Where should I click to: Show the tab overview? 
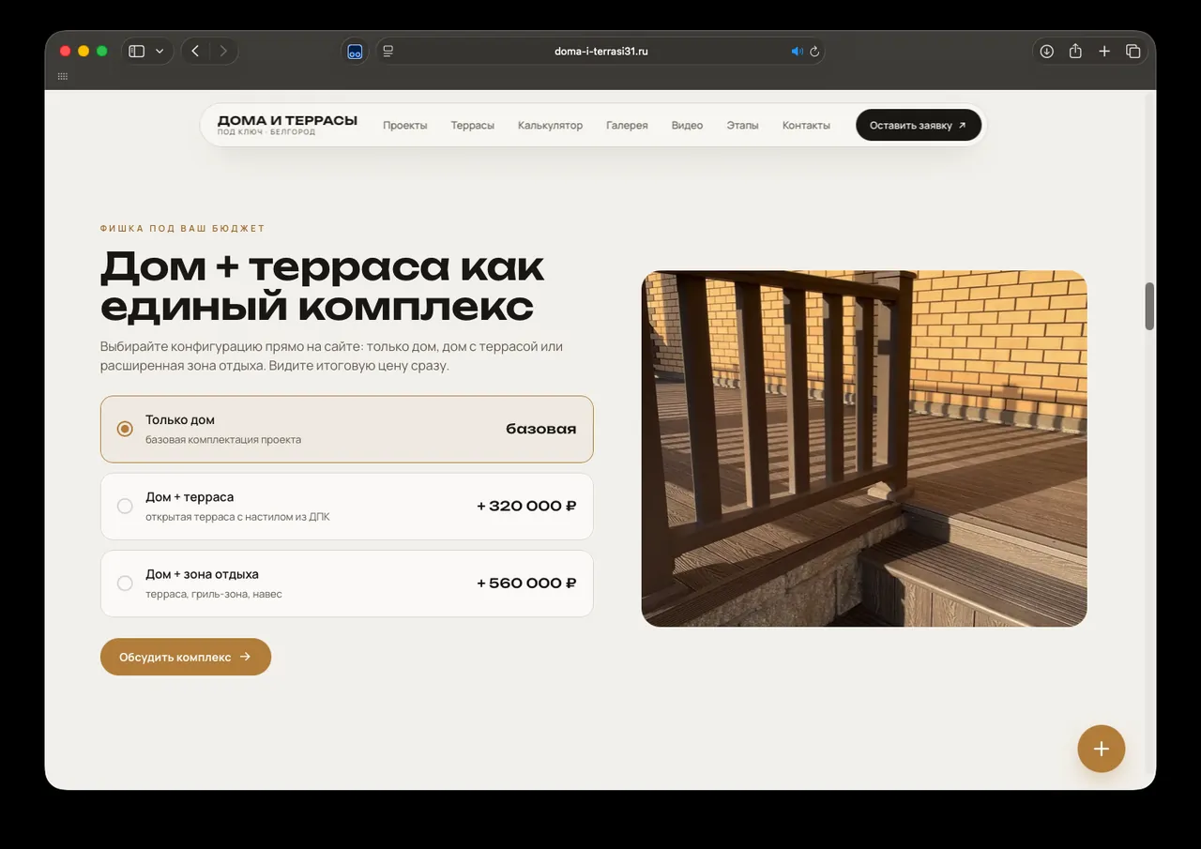tap(1133, 52)
